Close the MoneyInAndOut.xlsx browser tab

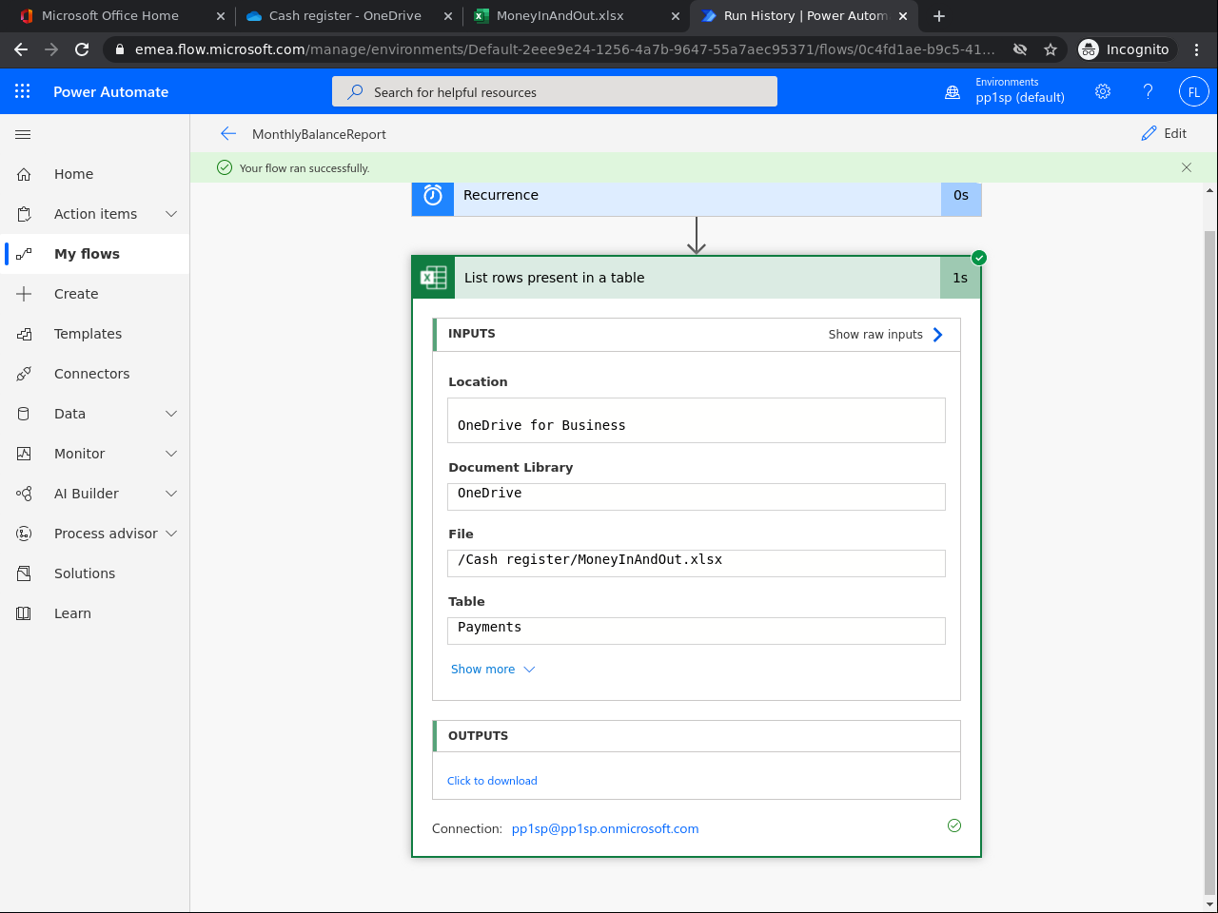[676, 16]
